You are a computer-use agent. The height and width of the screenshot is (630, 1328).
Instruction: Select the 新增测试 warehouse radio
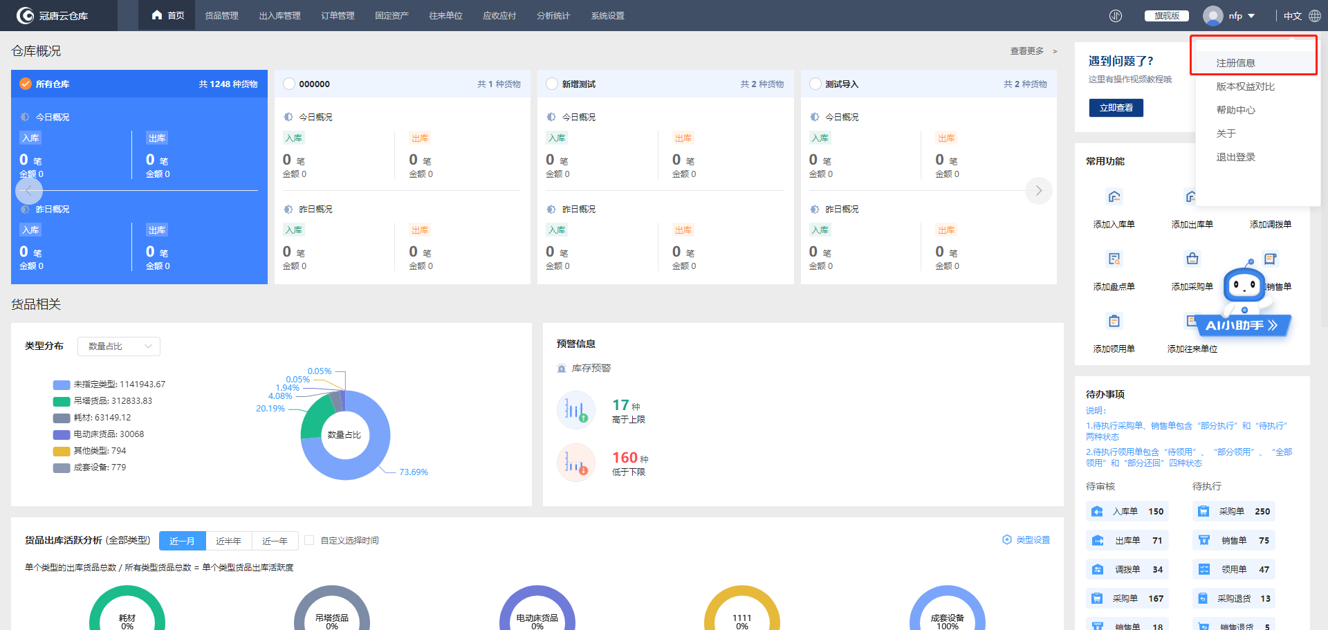[552, 84]
